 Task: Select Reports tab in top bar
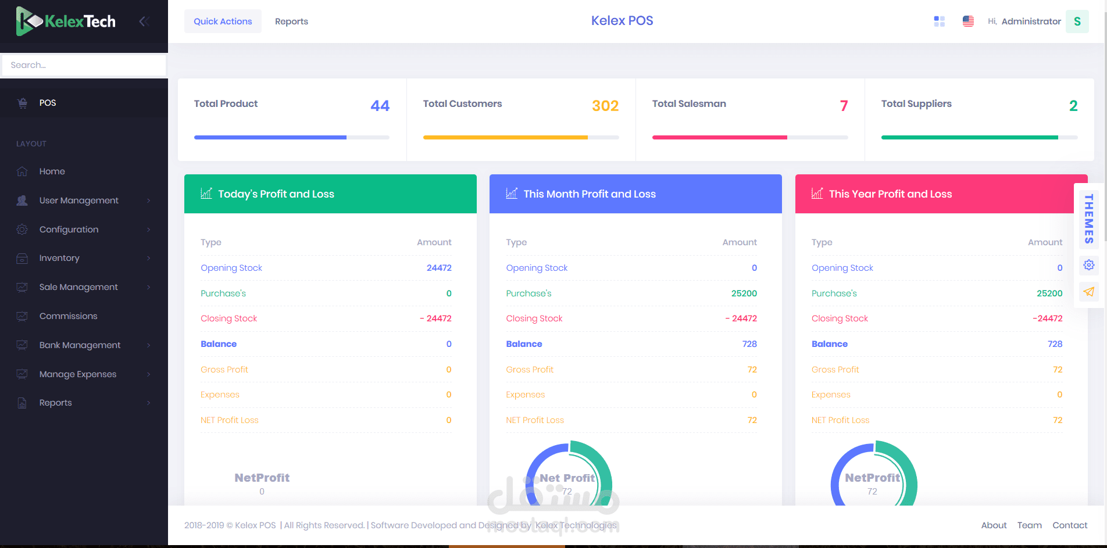click(x=291, y=22)
